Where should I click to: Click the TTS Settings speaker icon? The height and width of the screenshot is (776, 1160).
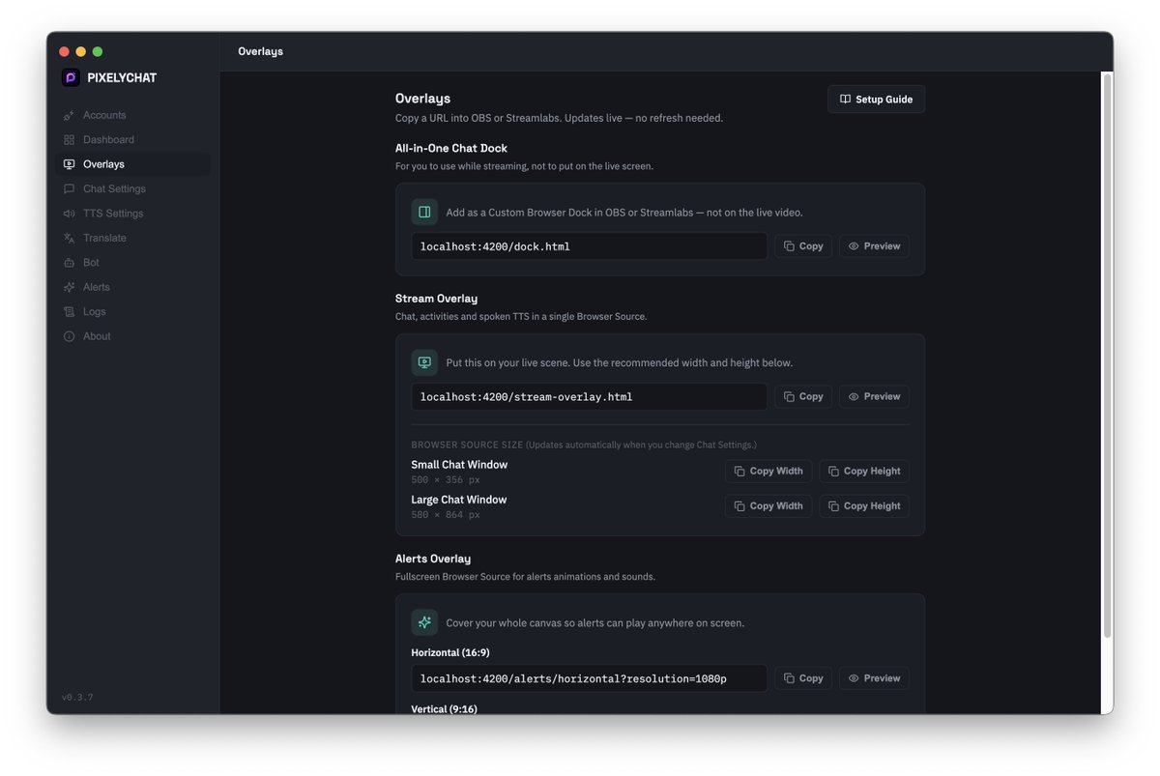(69, 214)
